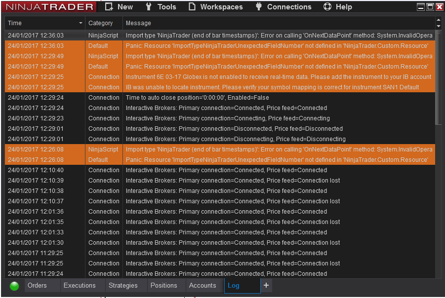The image size is (445, 298).
Task: Select the 12:29:25 Connection category cell for 6E
Action: 104,77
